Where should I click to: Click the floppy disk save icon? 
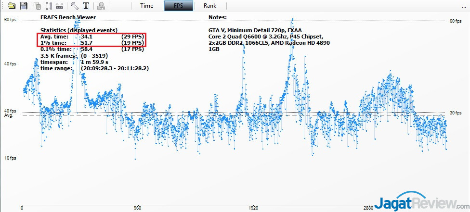pyautogui.click(x=23, y=6)
